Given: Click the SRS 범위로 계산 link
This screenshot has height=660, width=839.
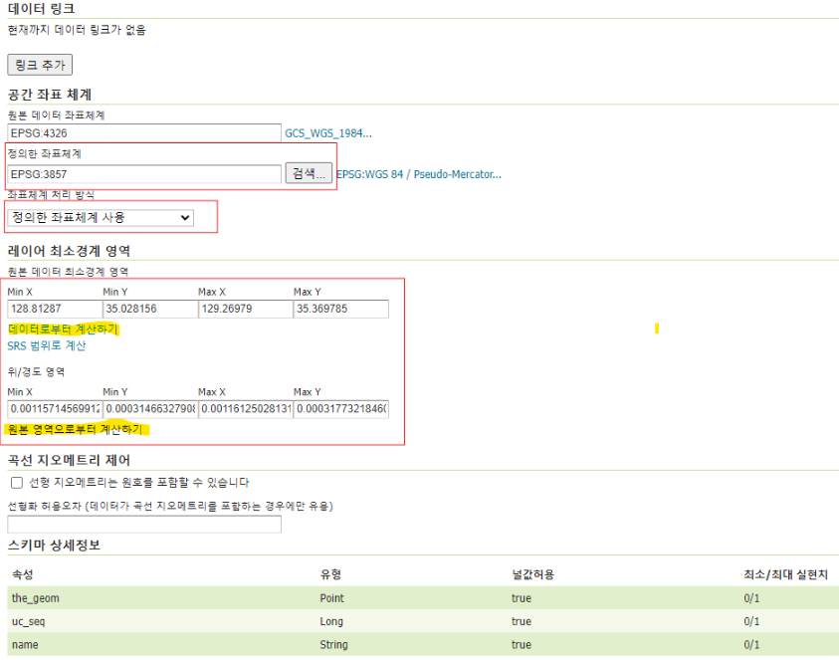Looking at the screenshot, I should [x=47, y=345].
